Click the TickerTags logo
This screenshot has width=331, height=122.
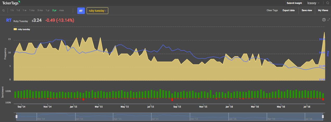[x=11, y=3]
